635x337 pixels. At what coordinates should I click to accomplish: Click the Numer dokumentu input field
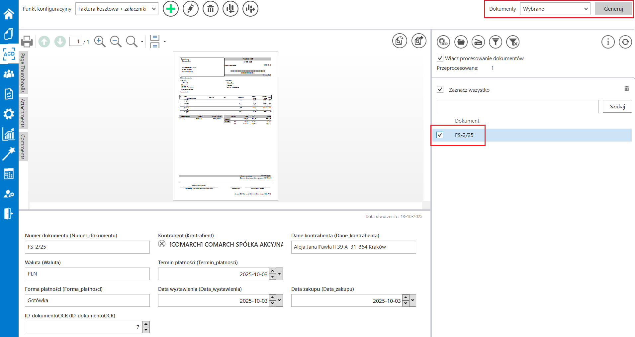point(87,247)
